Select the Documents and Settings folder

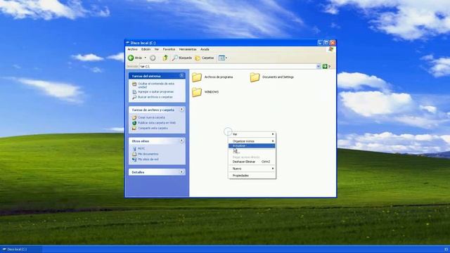click(272, 77)
